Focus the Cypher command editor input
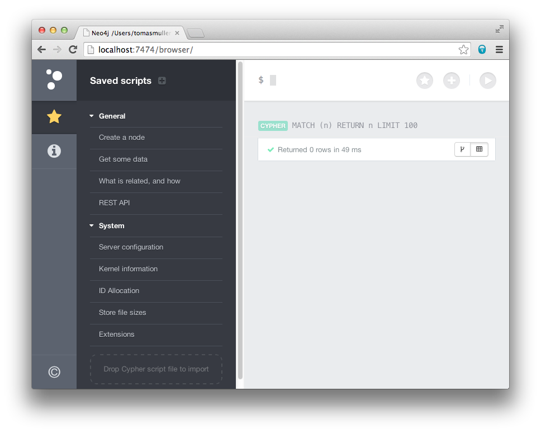Viewport: 541px width, 433px height. [x=335, y=81]
